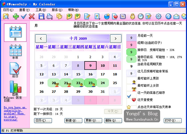Select October 26 in the calendar

click(41, 91)
